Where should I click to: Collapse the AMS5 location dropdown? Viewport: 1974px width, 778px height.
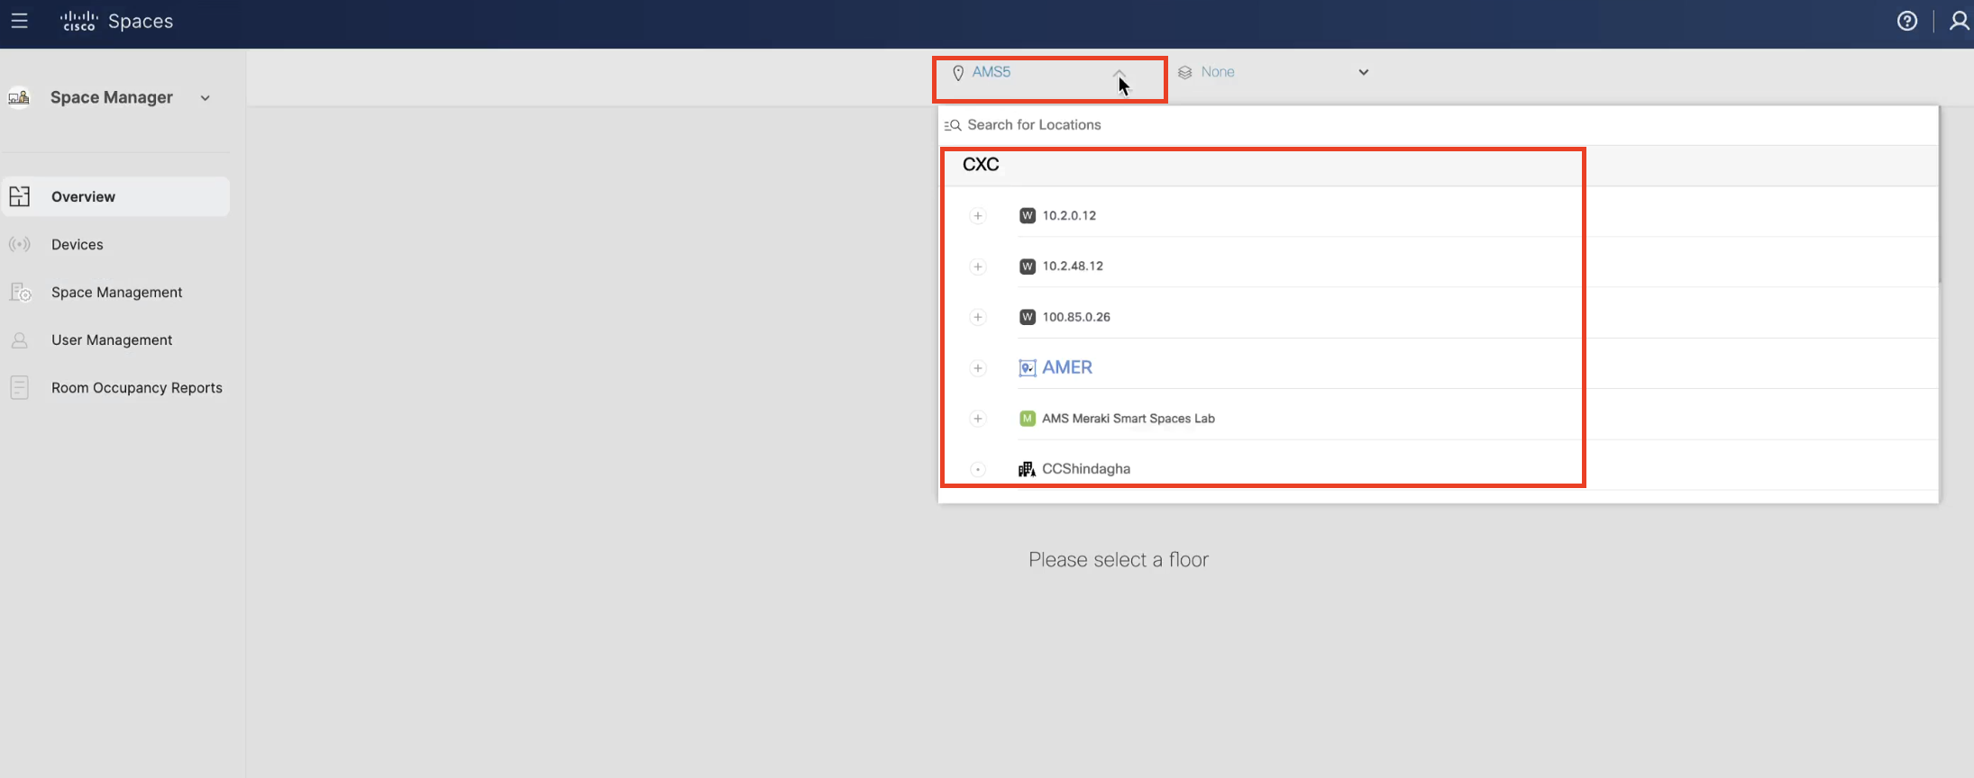click(x=1119, y=72)
